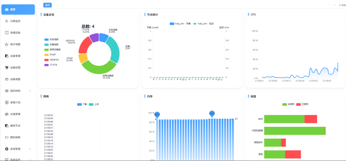Click the gear icon for 系统管理
The image size is (346, 161).
tap(7, 149)
